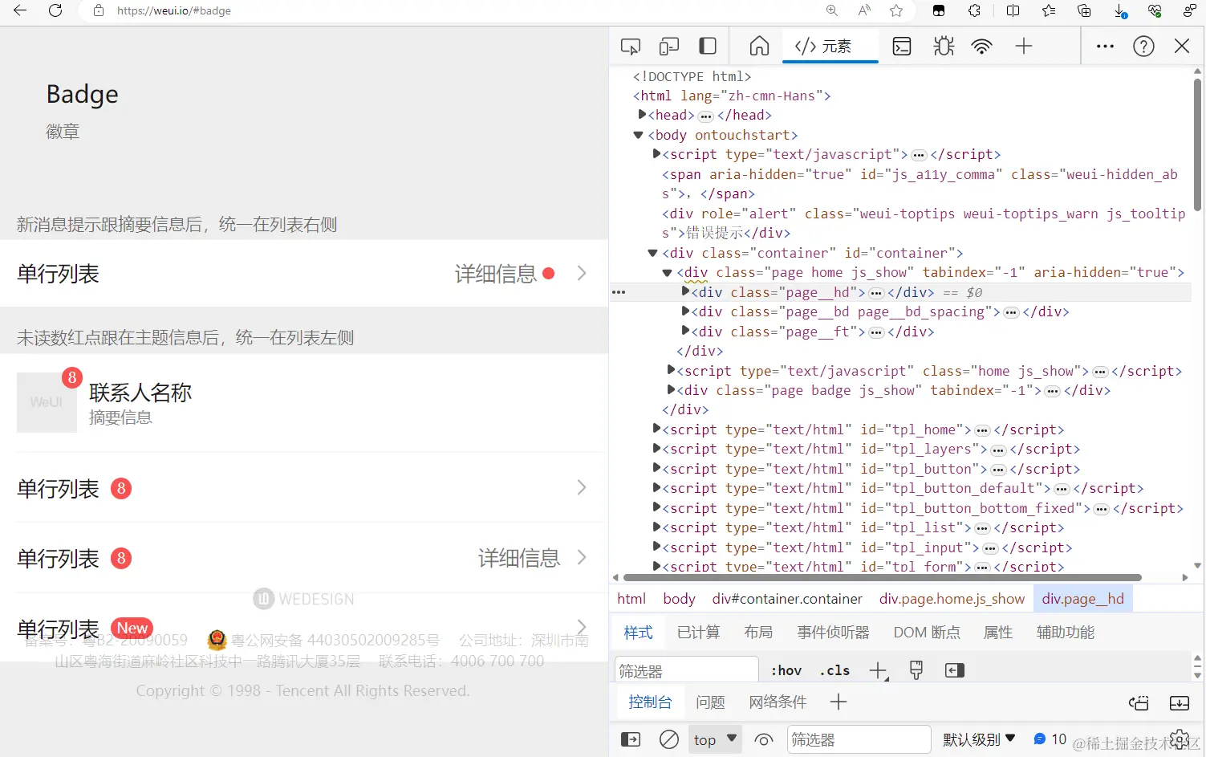Click the styles 筛选器 filter field
Image resolution: width=1206 pixels, height=757 pixels.
(x=687, y=670)
